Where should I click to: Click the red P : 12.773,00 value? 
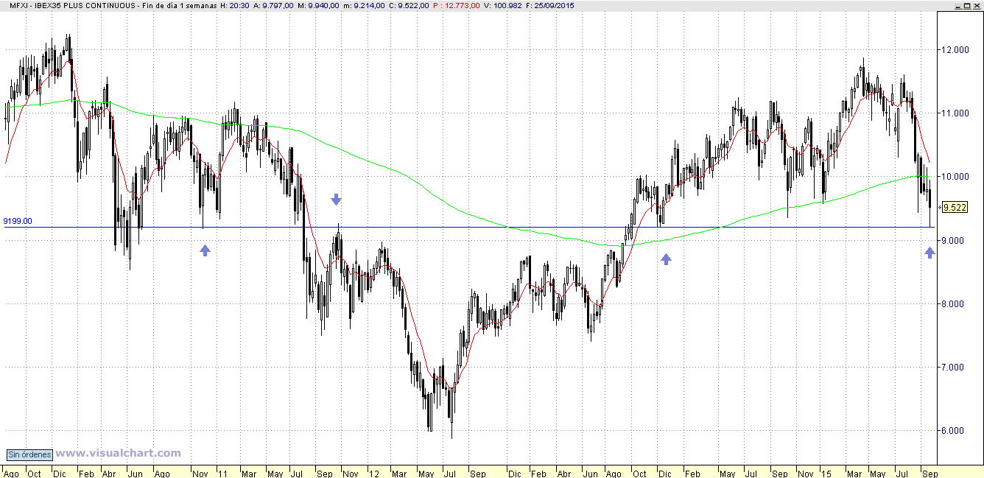point(456,5)
